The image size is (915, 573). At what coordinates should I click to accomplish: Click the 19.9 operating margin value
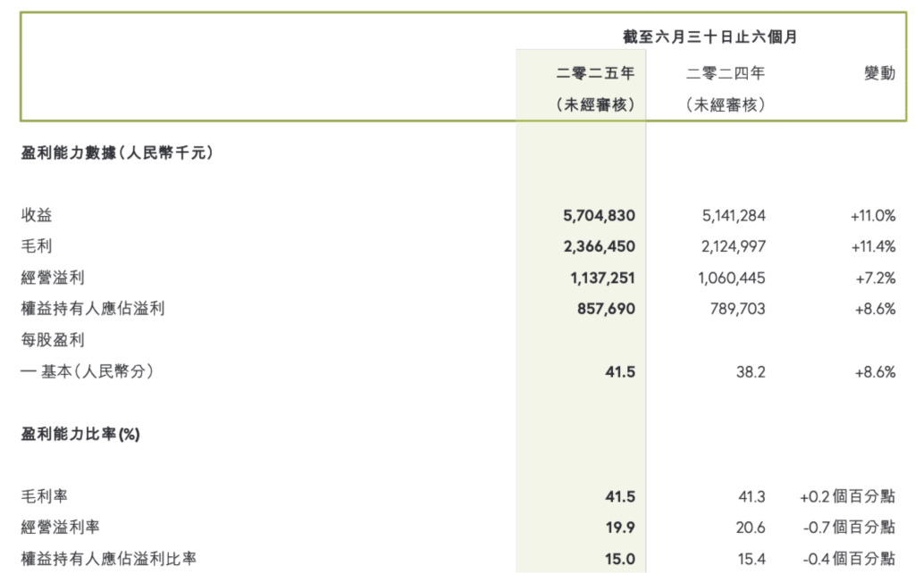(620, 527)
